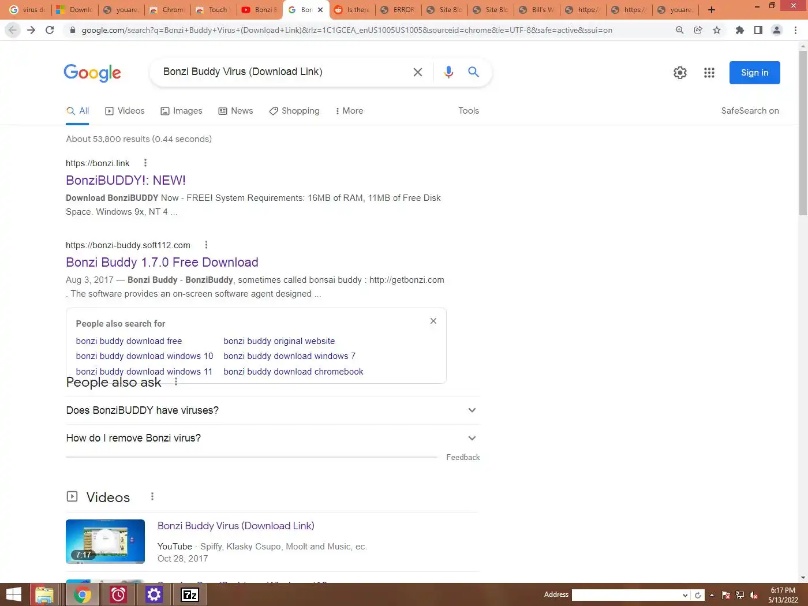
Task: Go forward with the browser forward arrow
Action: pos(31,30)
